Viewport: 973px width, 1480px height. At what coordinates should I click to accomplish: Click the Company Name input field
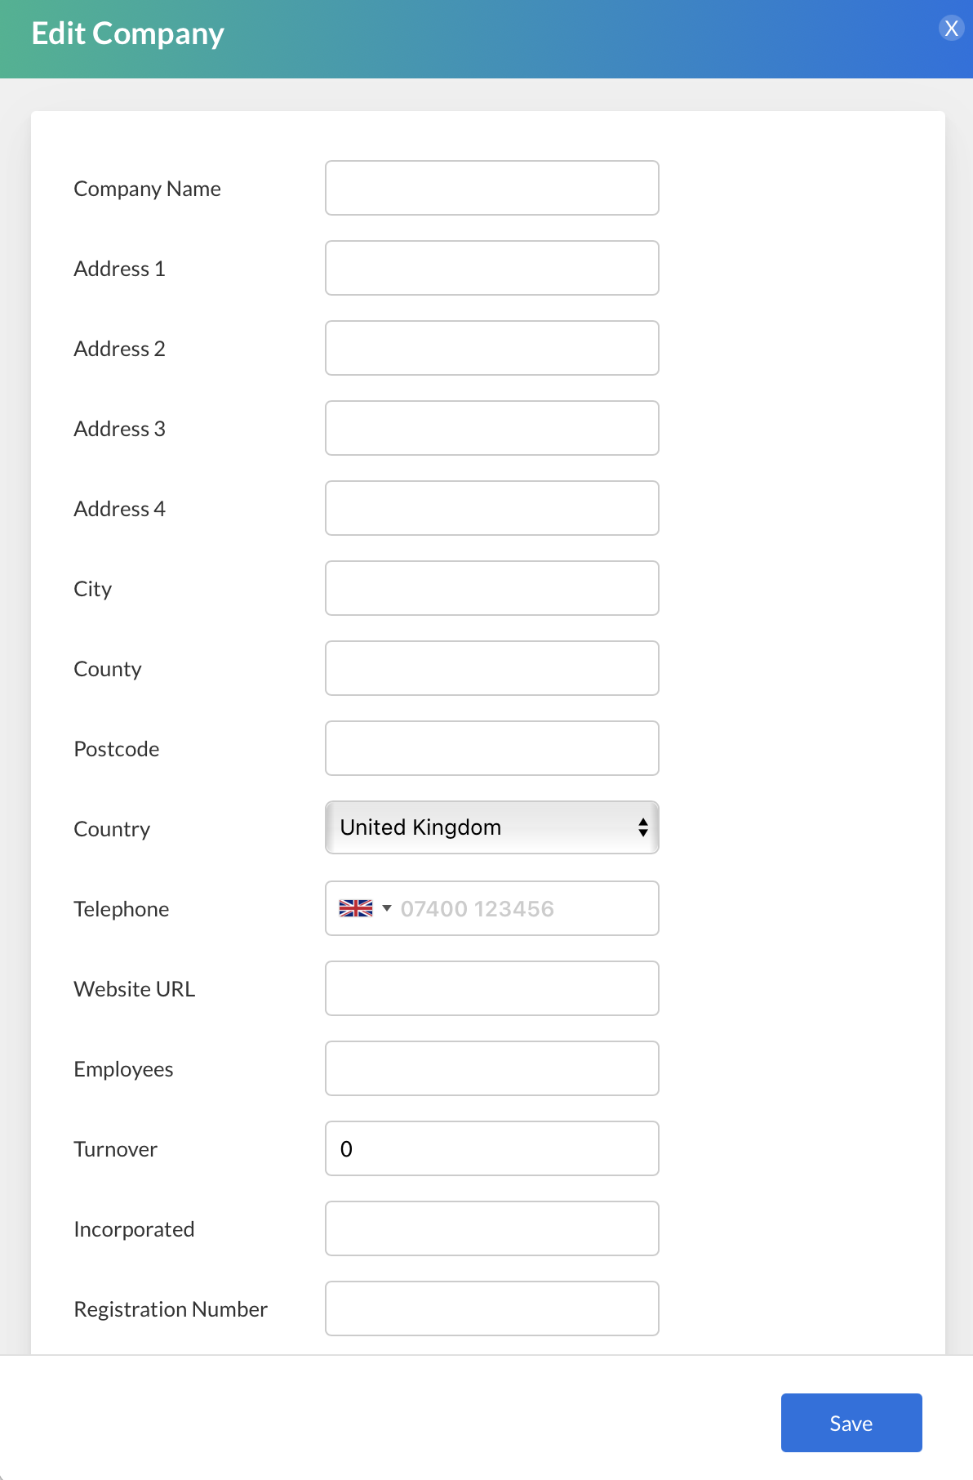pos(491,188)
